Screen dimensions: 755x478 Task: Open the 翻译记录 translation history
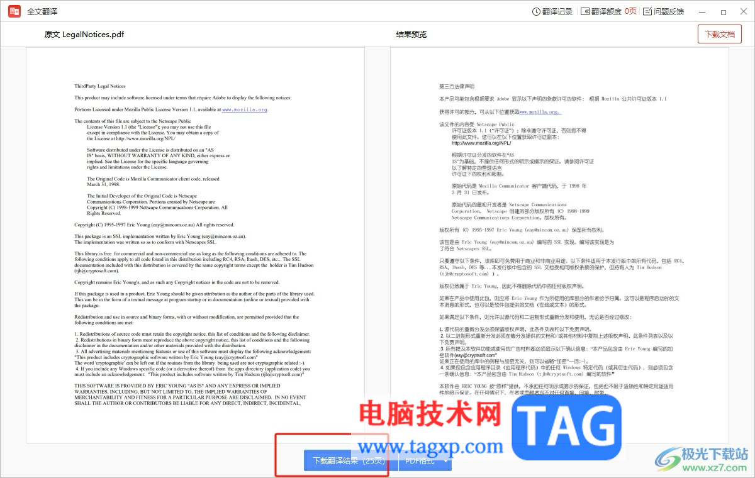[x=552, y=11]
